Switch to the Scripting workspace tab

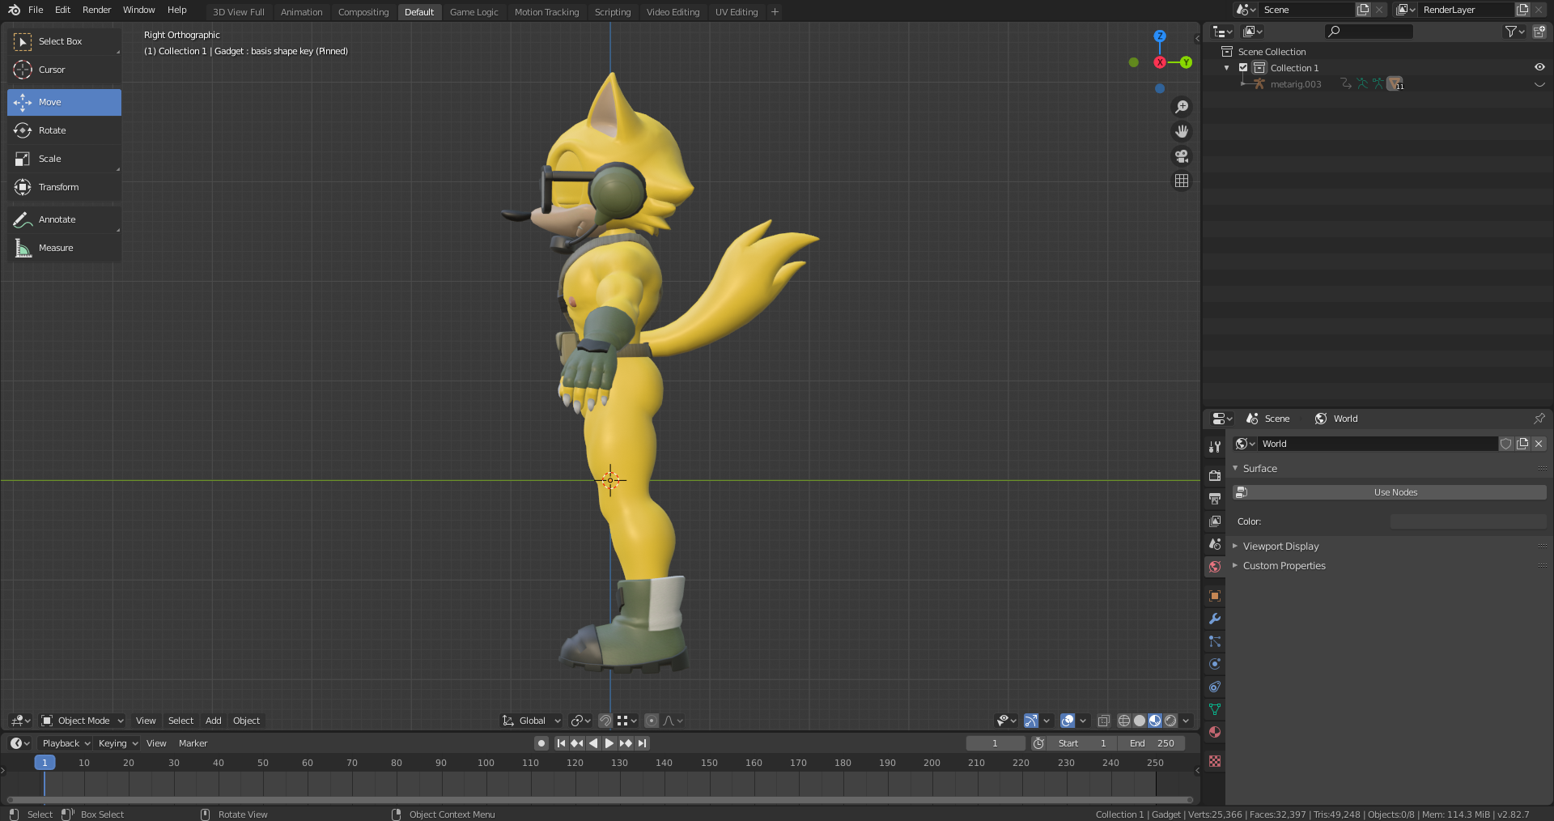pyautogui.click(x=613, y=12)
